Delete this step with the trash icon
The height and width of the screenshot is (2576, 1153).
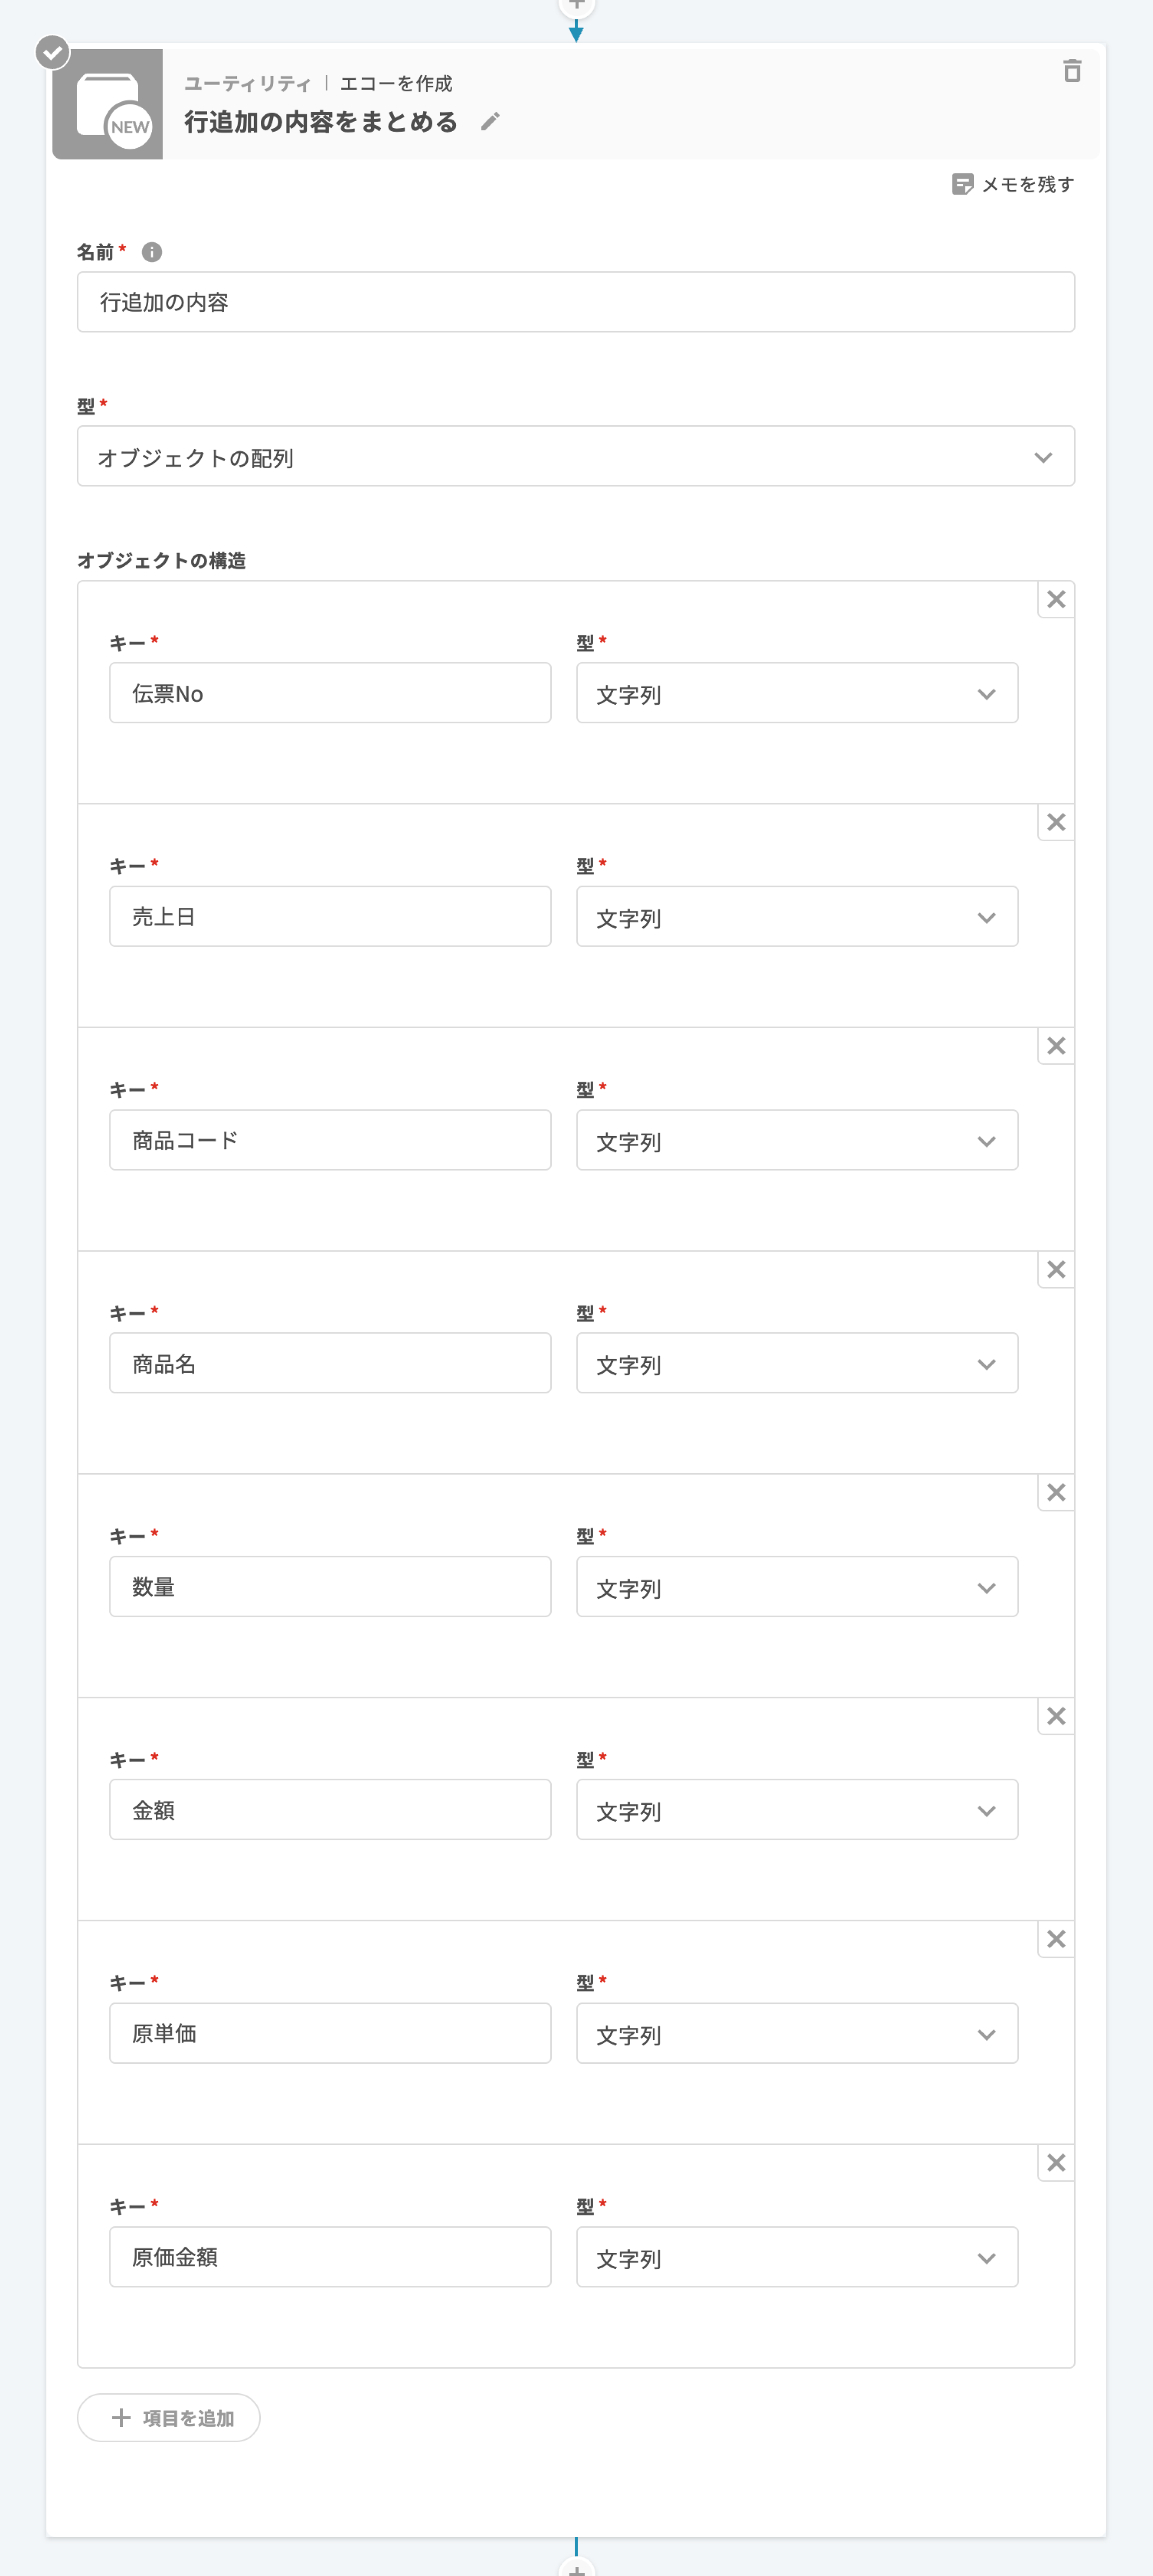tap(1071, 71)
